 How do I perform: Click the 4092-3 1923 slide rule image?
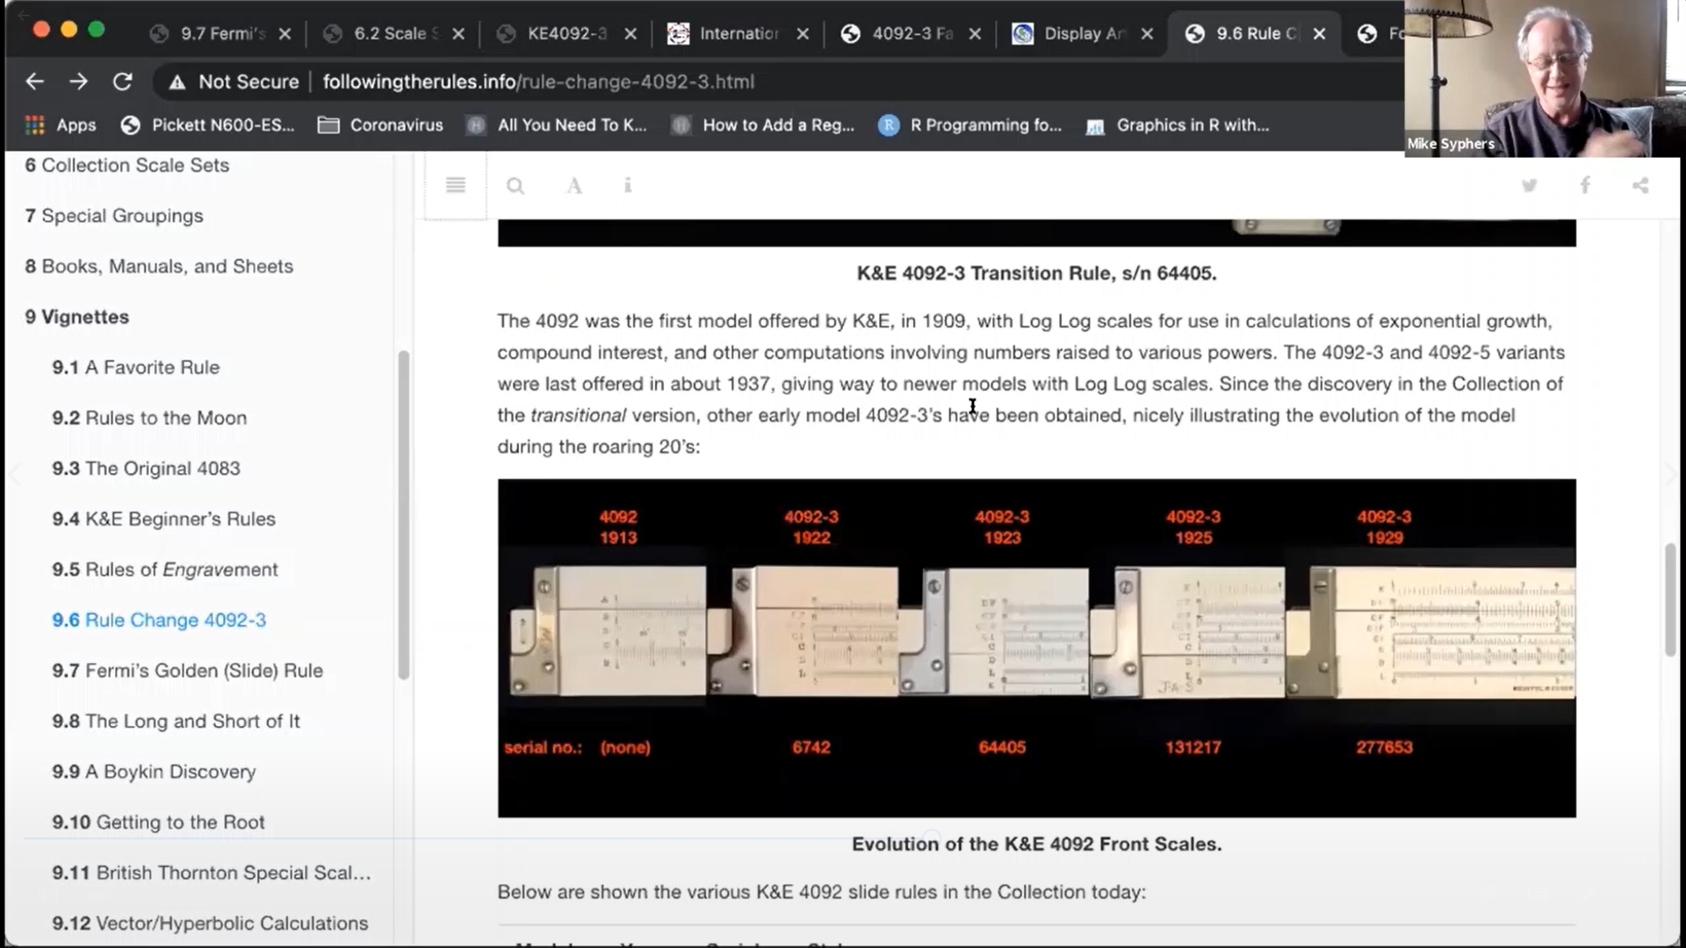point(997,632)
